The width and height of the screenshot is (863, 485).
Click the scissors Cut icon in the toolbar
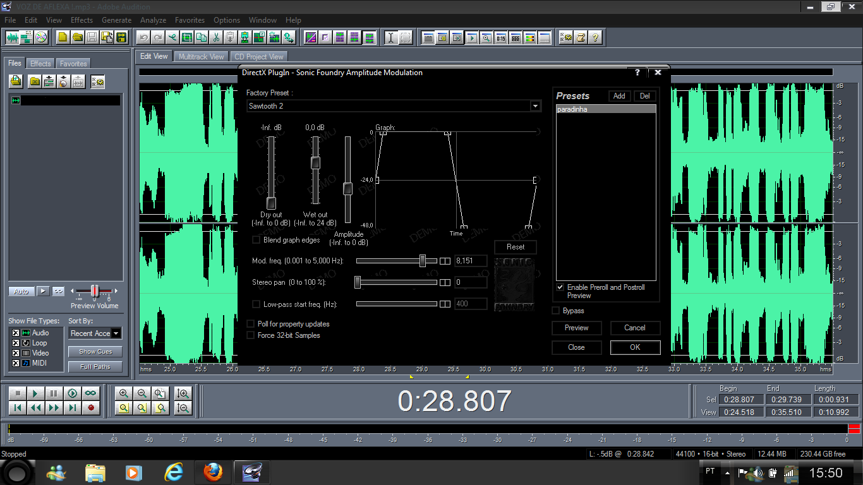pyautogui.click(x=216, y=37)
